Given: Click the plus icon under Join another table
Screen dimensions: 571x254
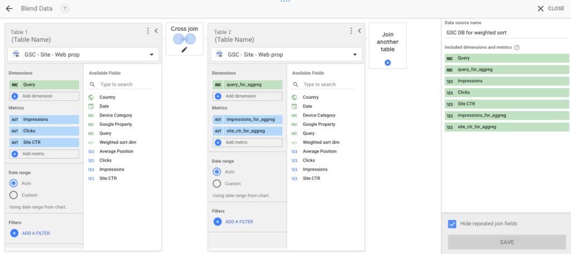Looking at the screenshot, I should pyautogui.click(x=388, y=62).
